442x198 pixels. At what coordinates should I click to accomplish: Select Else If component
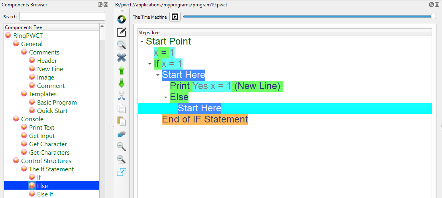click(x=45, y=194)
